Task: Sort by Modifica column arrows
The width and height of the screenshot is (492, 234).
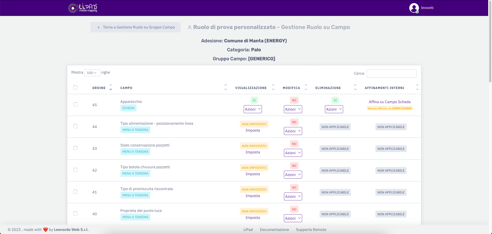Action: tap(306, 87)
